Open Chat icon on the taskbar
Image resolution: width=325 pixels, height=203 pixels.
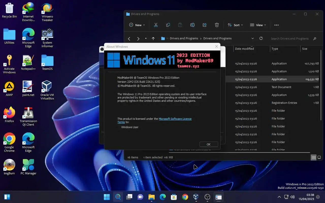(x=140, y=197)
